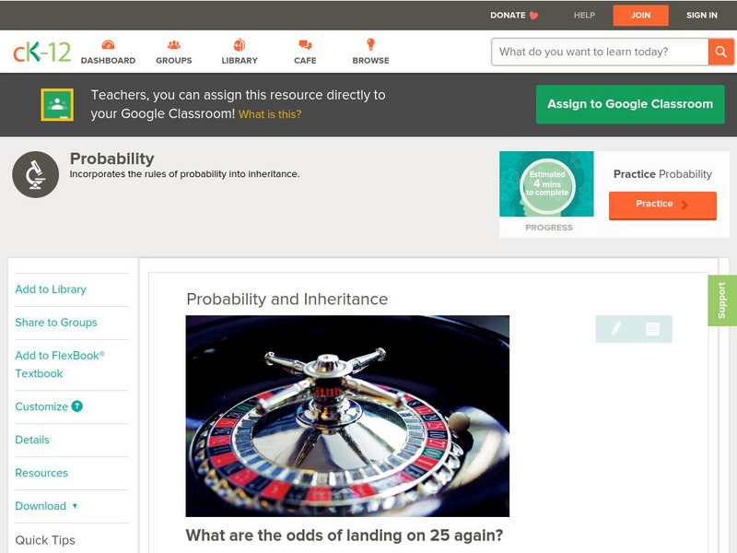Open the notes icon beside highlighter

(652, 328)
